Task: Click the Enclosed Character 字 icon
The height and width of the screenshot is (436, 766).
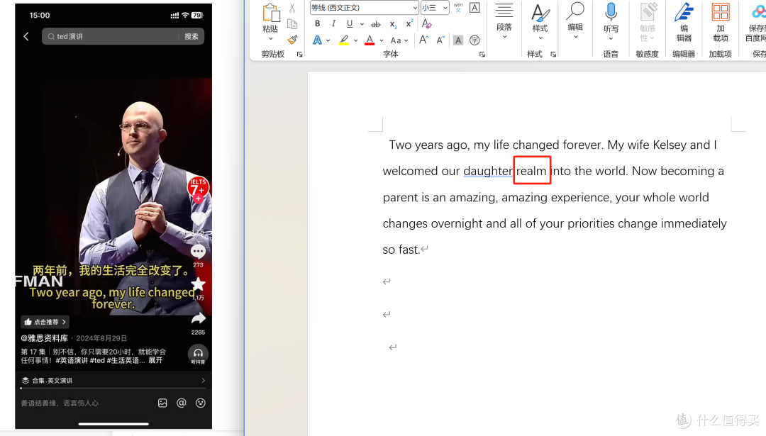Action: pos(474,40)
